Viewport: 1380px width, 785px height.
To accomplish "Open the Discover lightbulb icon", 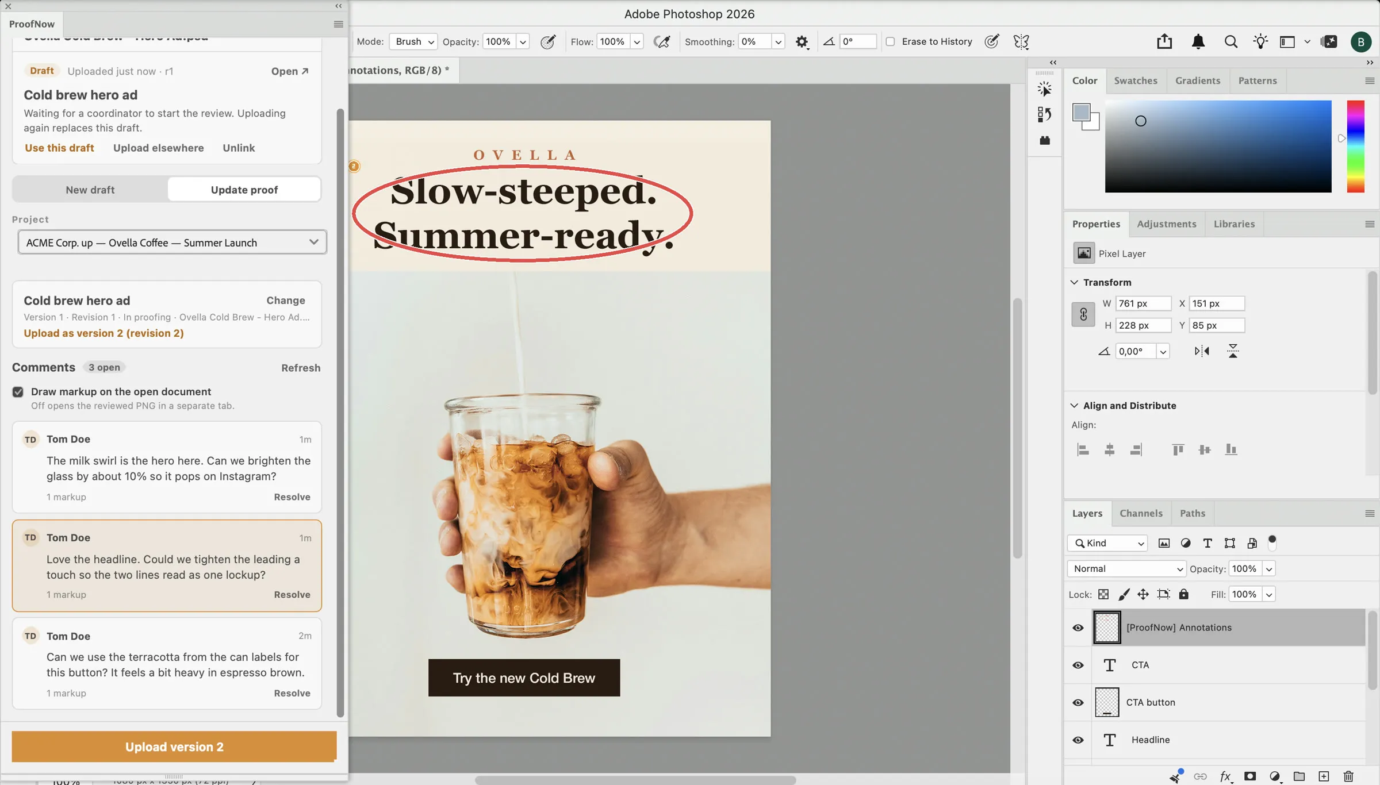I will click(1260, 41).
